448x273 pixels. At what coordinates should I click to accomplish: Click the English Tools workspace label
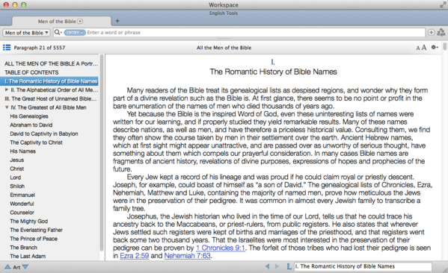pyautogui.click(x=224, y=13)
